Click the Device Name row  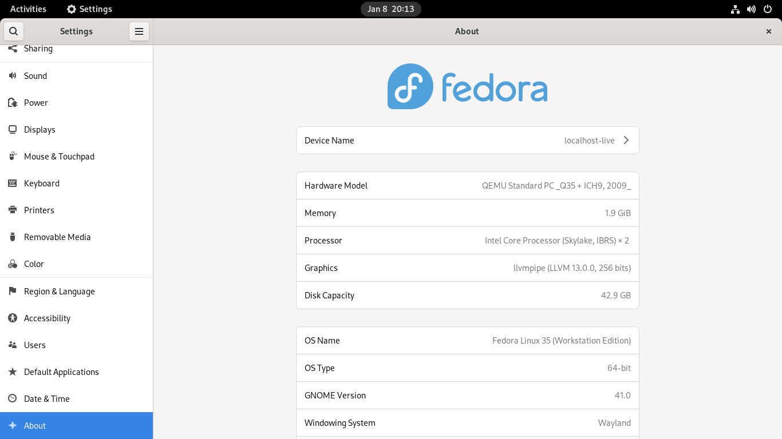(x=468, y=141)
